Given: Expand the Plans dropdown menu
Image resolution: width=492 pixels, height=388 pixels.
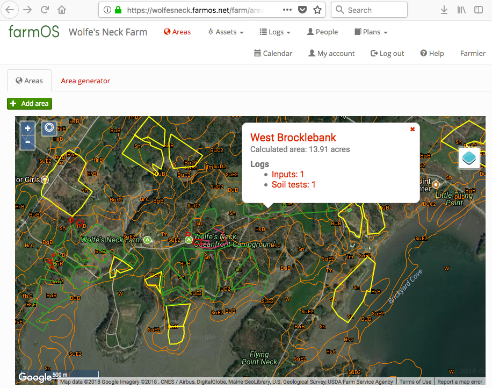Looking at the screenshot, I should coord(371,32).
